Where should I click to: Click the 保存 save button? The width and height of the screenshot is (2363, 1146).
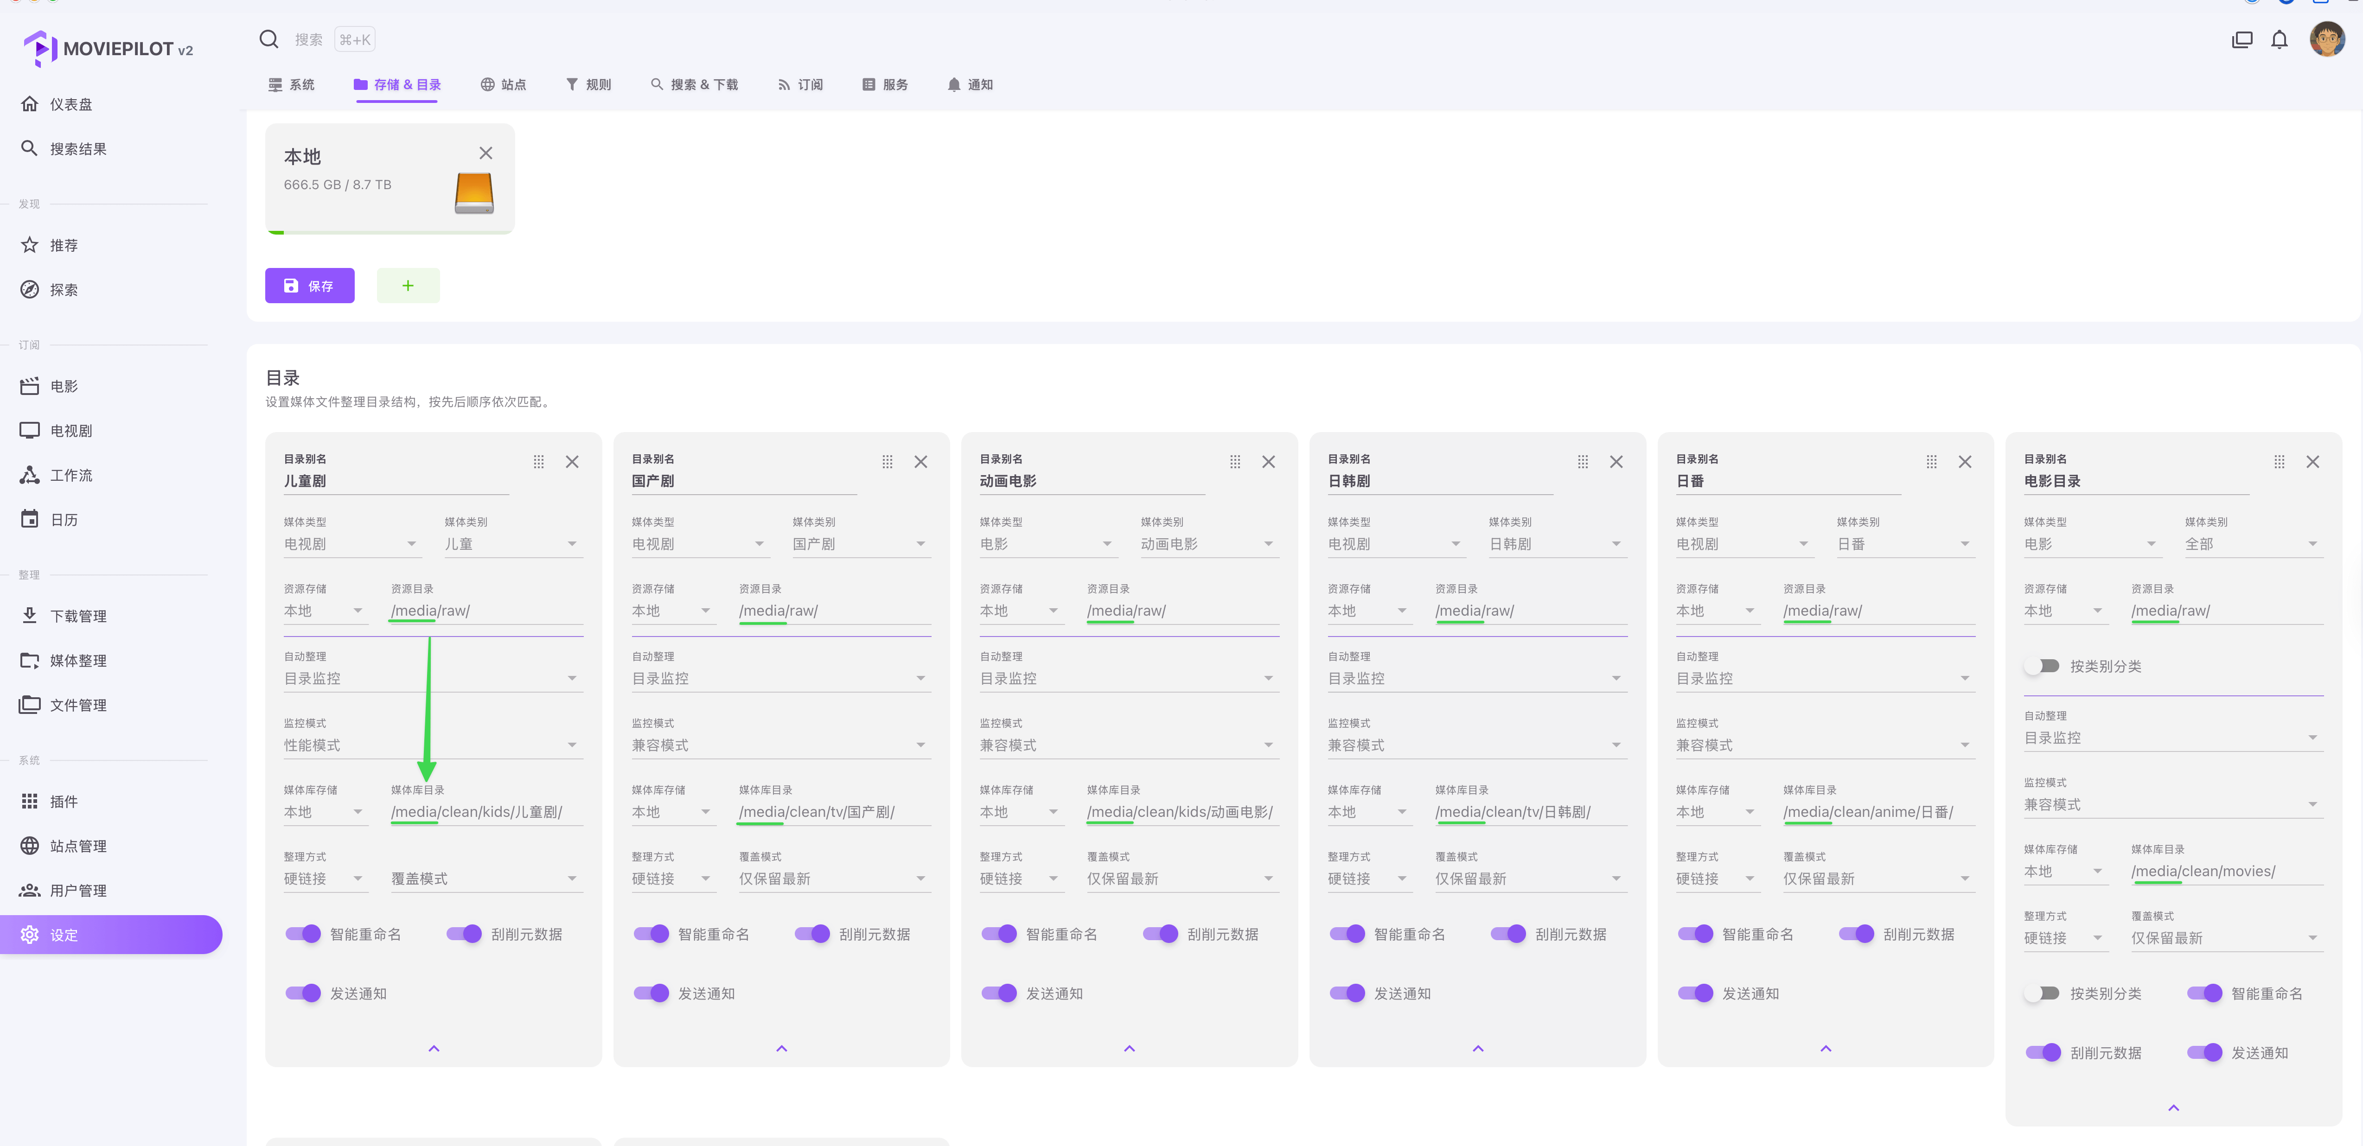(310, 286)
